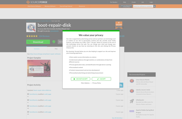The image size is (182, 119).
Task: Open boot-repair-disk-64bit.iso activity link
Action: (42, 90)
